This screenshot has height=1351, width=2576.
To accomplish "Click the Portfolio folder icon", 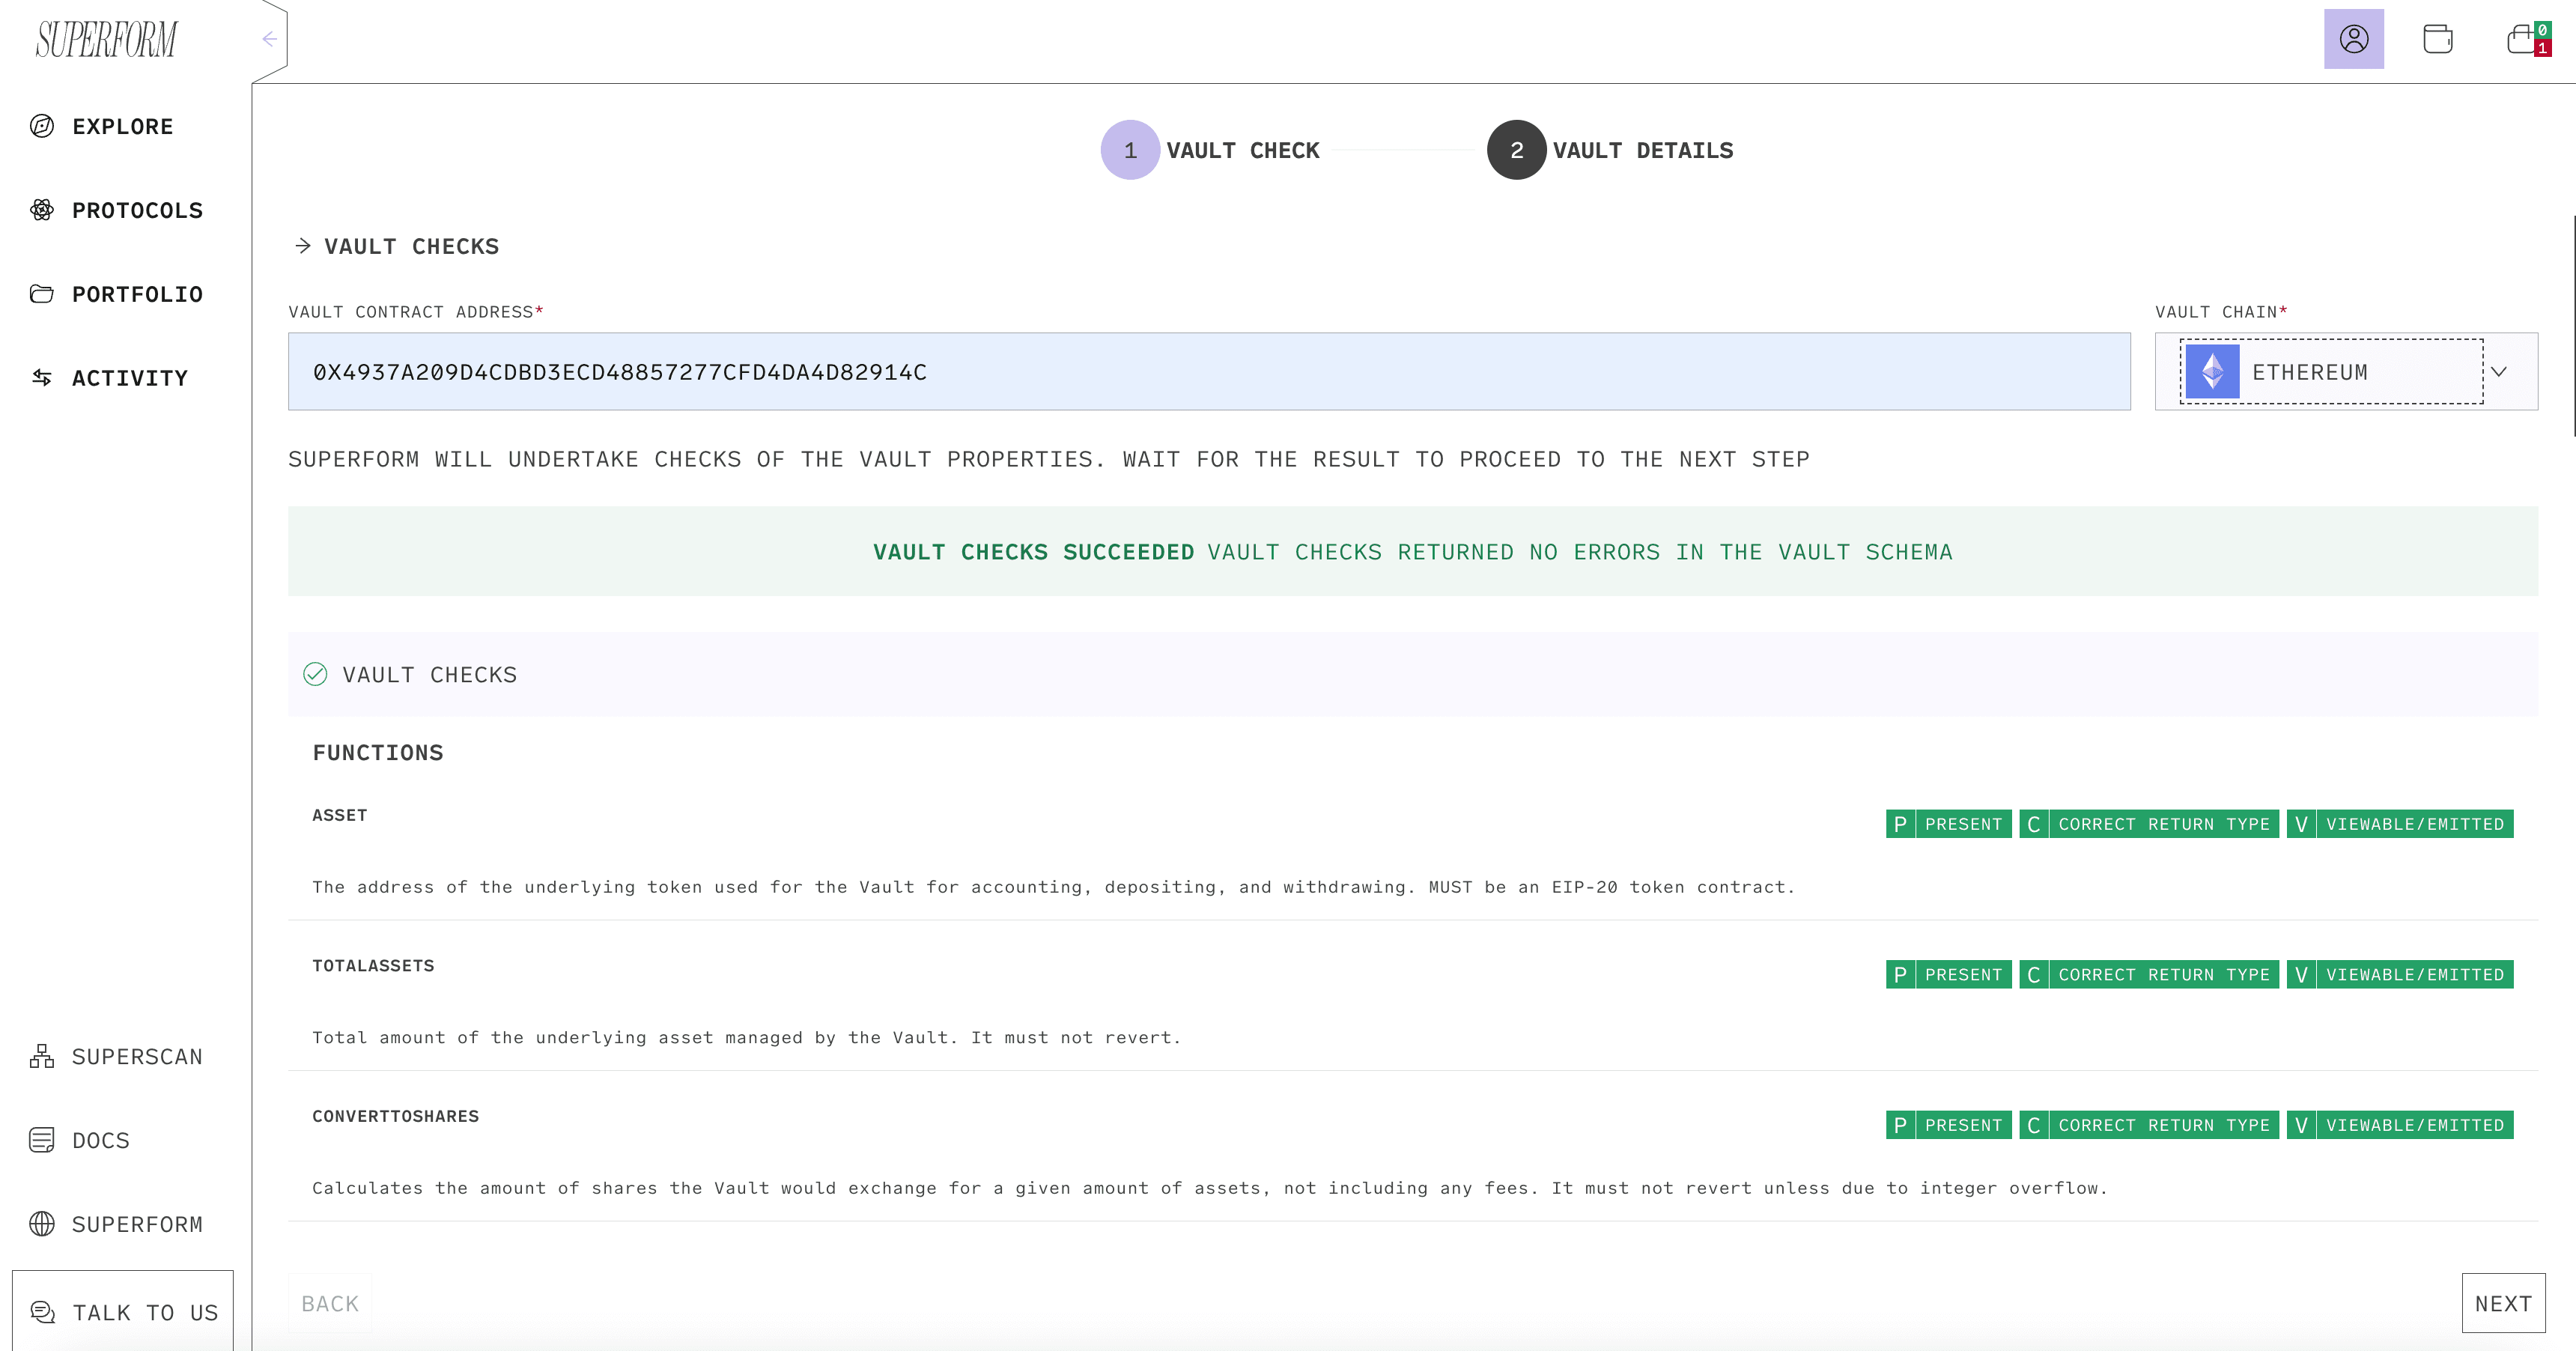I will 42,294.
